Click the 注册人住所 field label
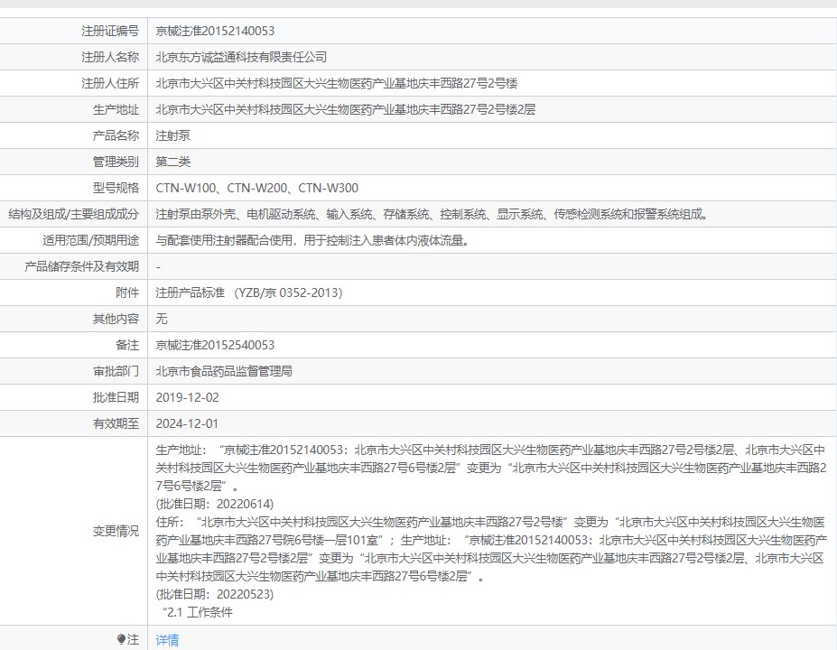This screenshot has width=837, height=650. click(x=110, y=83)
